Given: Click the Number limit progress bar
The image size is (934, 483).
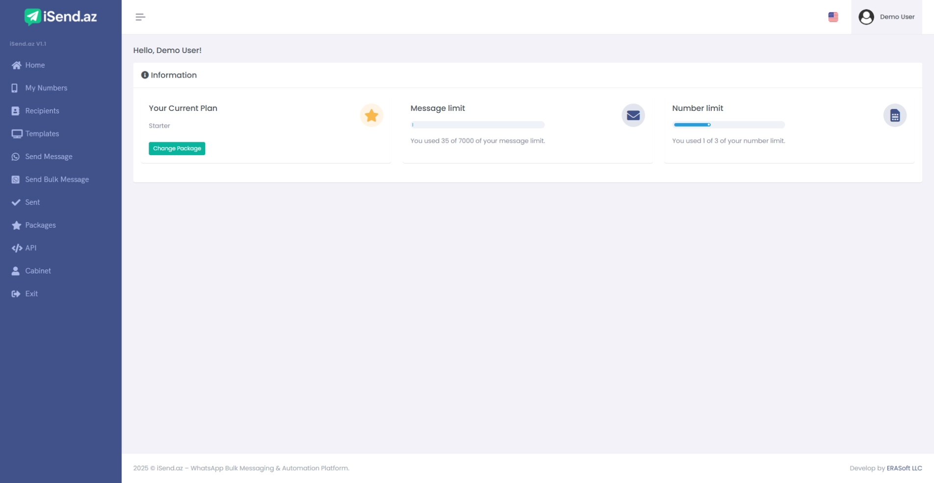Looking at the screenshot, I should point(728,125).
